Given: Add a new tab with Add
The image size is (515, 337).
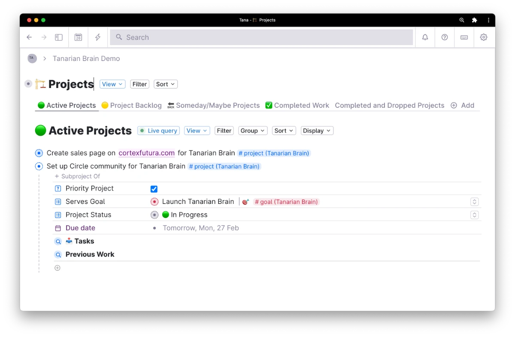Looking at the screenshot, I should coord(462,105).
